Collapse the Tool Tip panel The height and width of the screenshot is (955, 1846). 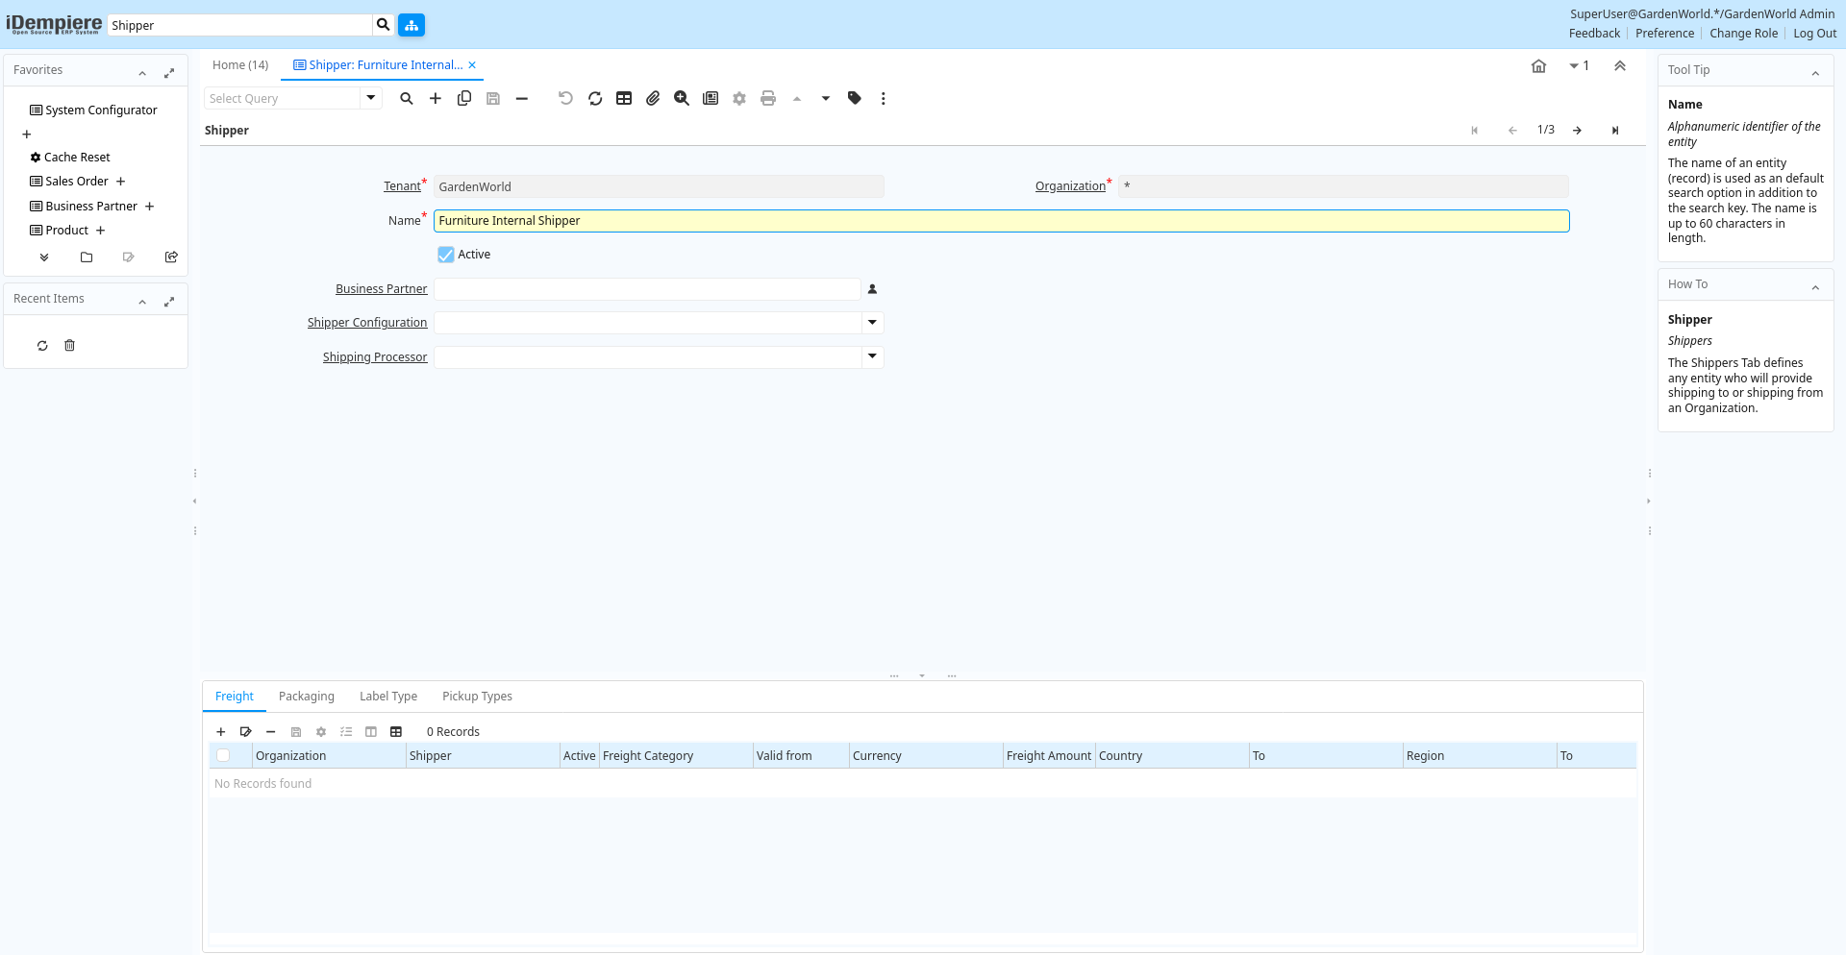(1815, 71)
